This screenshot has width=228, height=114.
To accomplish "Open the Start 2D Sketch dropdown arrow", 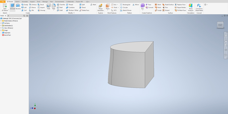I will click(9, 10).
